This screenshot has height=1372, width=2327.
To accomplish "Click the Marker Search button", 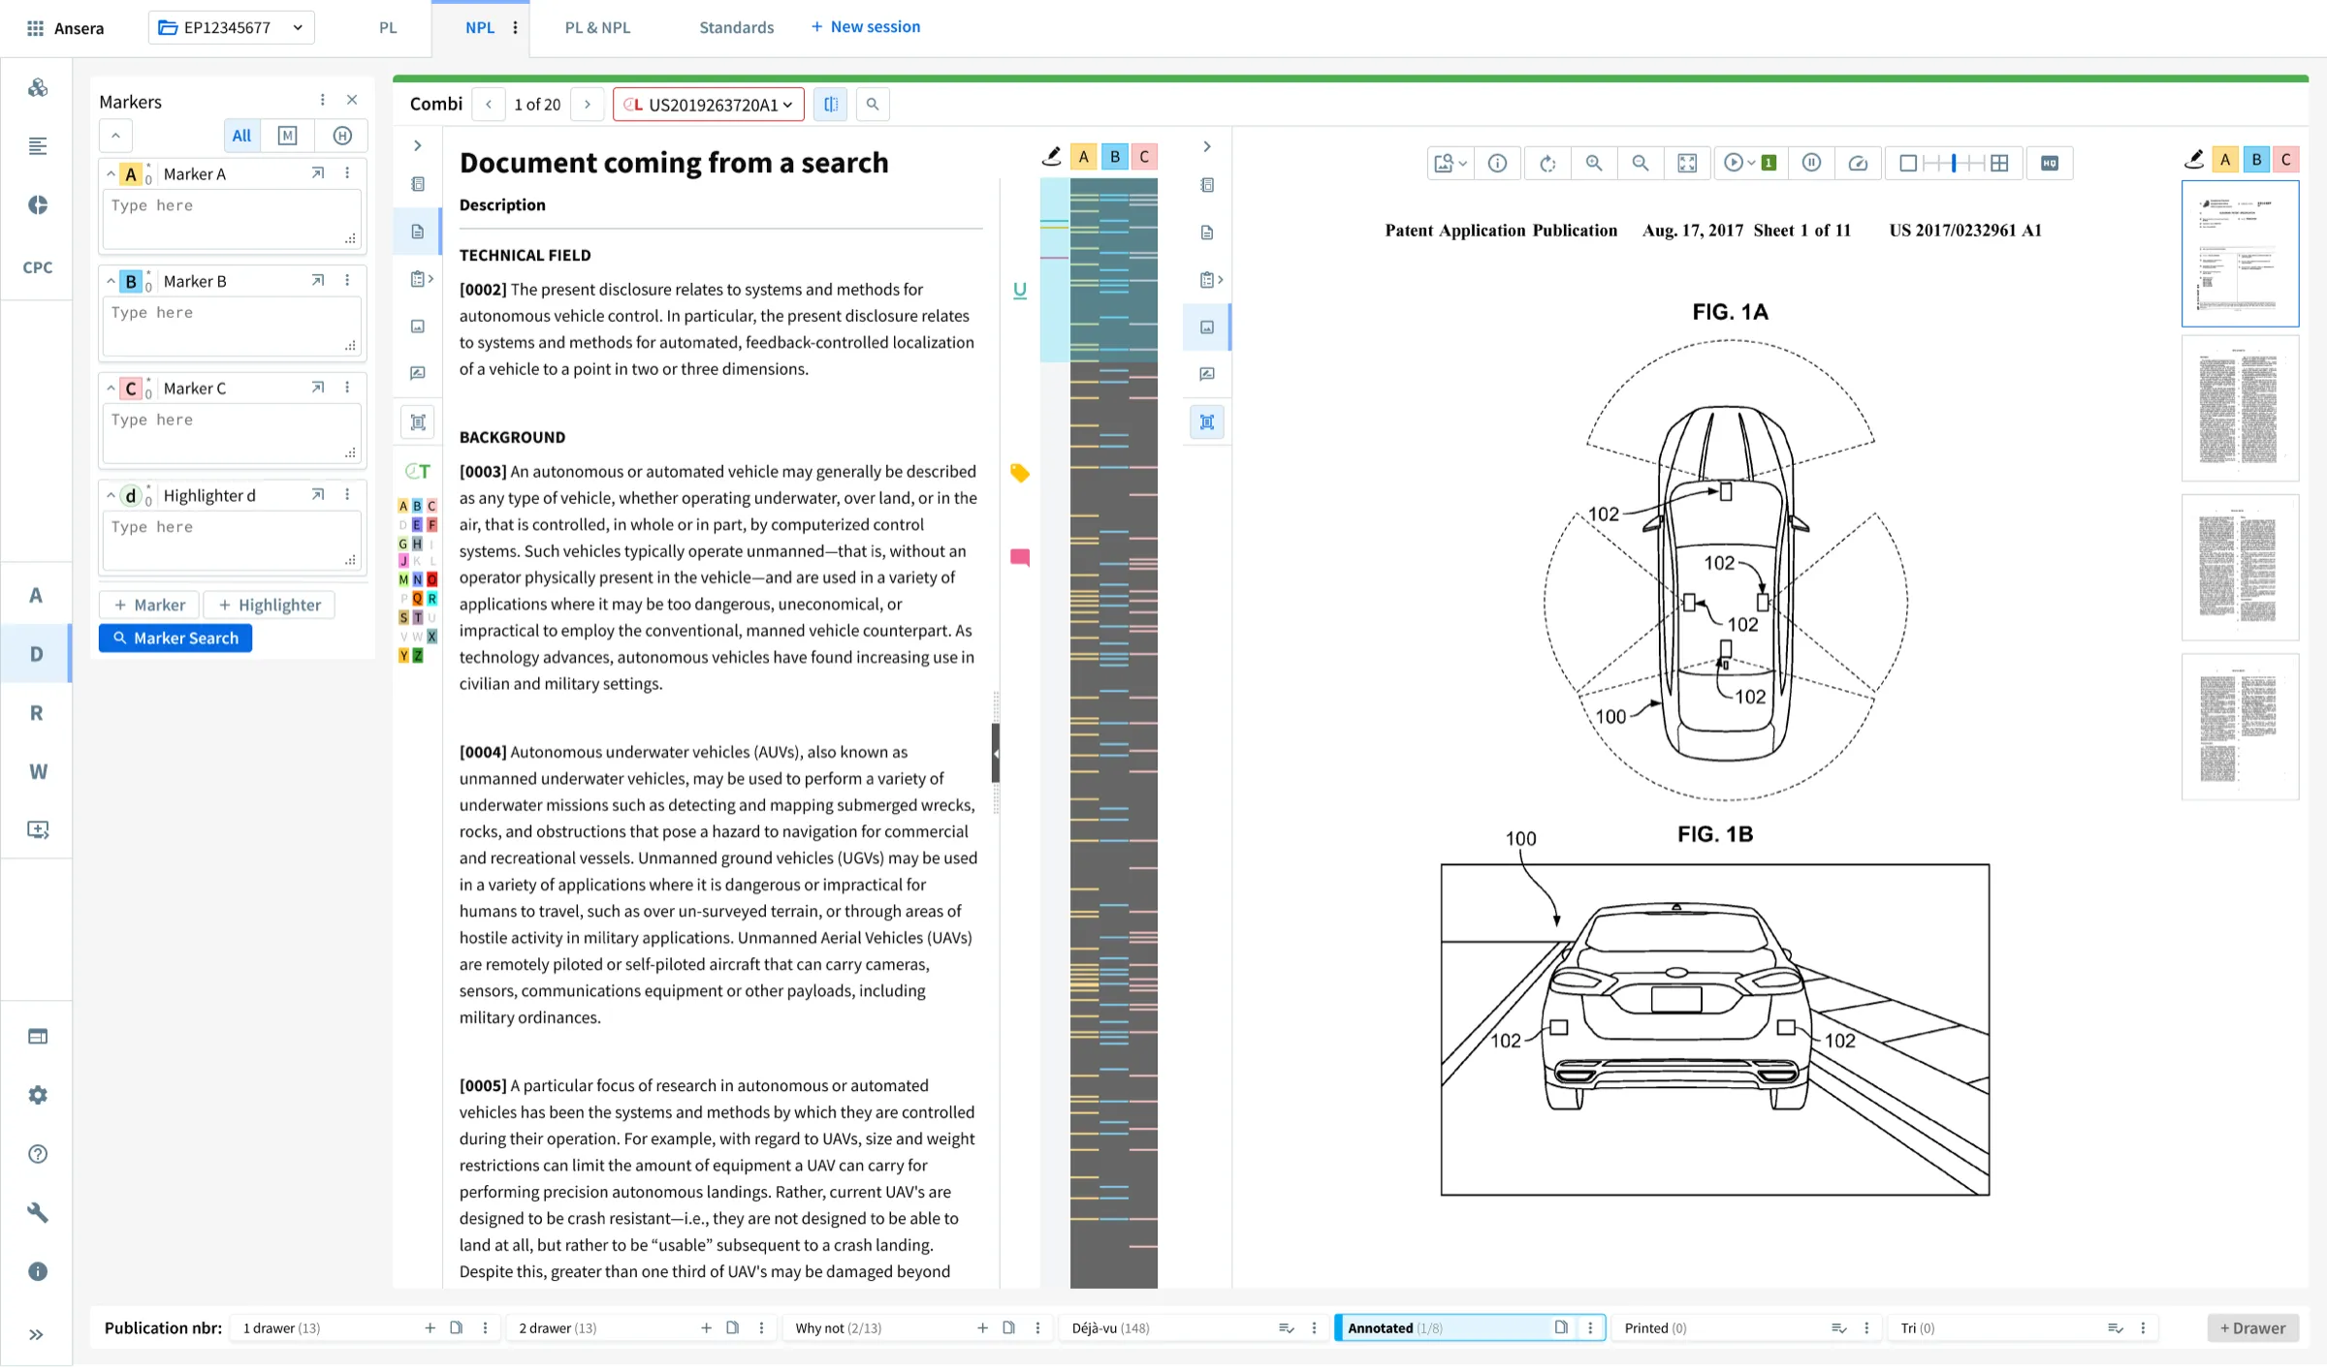I will [175, 639].
